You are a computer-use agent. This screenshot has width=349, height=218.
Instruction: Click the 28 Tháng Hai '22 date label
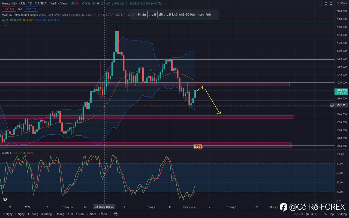[x=104, y=207]
